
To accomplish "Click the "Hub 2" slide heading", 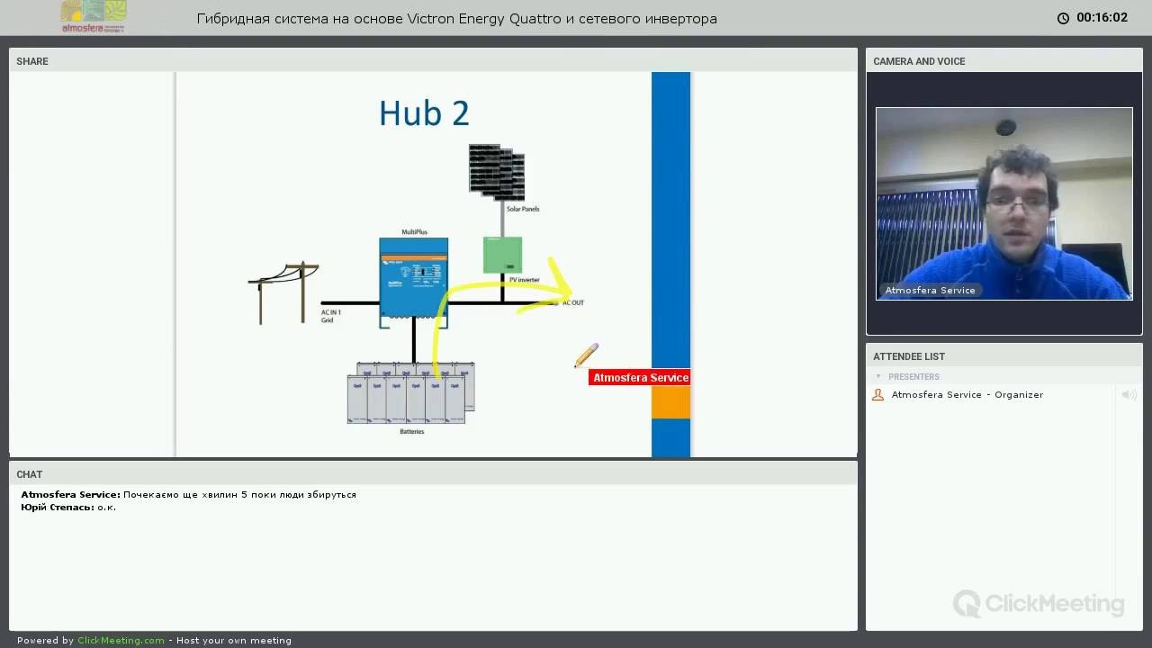I will (x=424, y=113).
